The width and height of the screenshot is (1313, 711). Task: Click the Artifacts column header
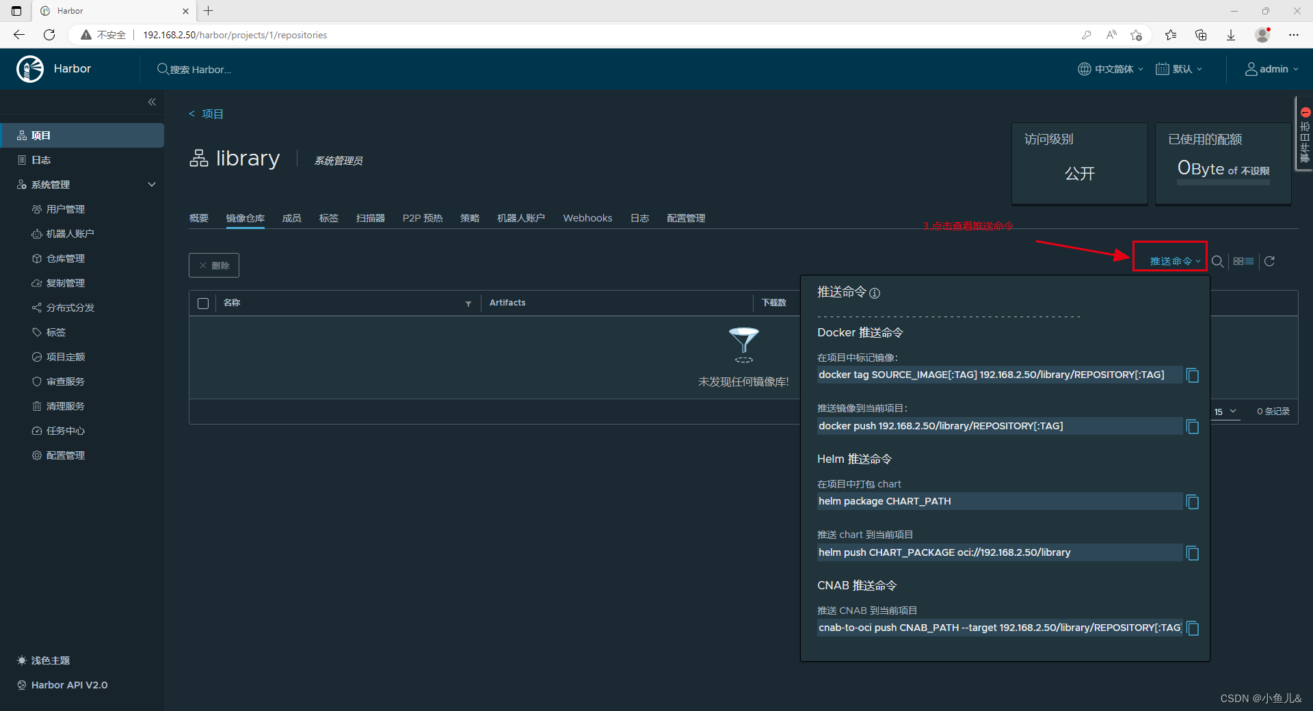coord(507,303)
